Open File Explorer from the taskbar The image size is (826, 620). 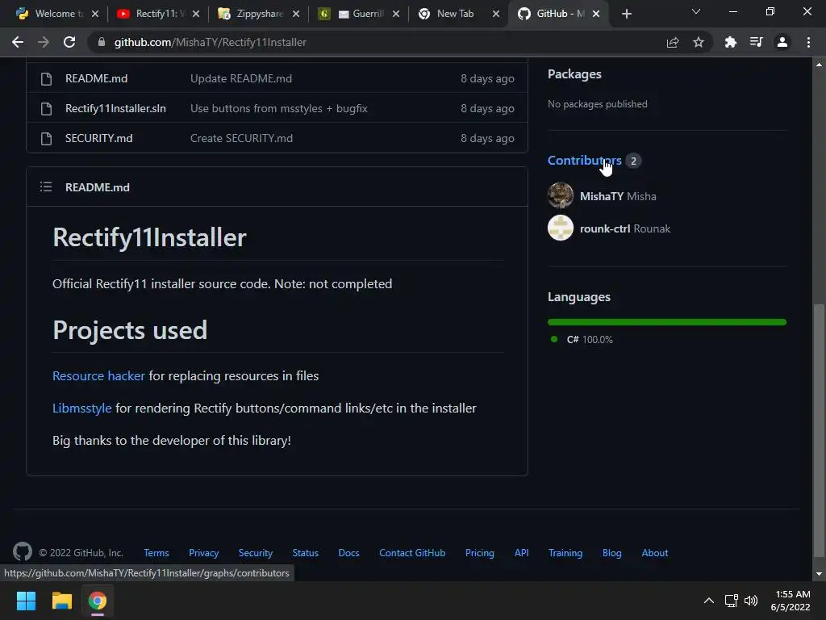click(61, 601)
